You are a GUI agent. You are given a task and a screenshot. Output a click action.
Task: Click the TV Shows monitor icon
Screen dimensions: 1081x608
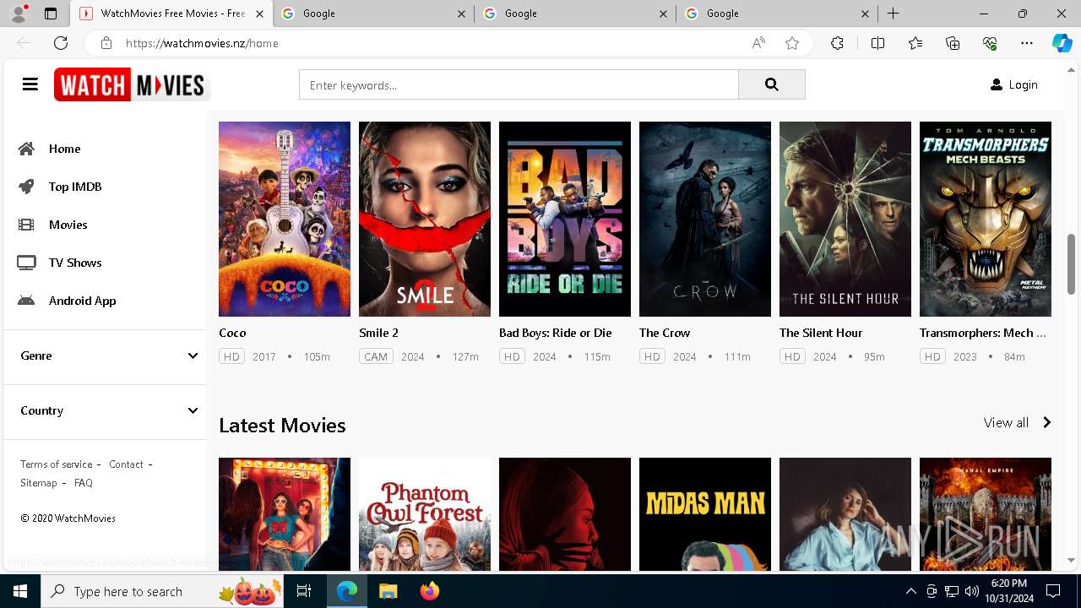pos(27,263)
